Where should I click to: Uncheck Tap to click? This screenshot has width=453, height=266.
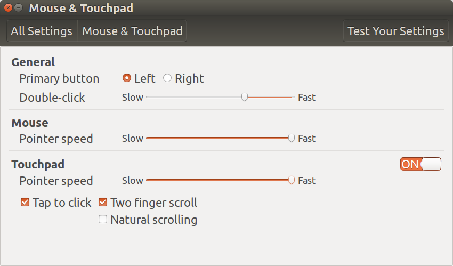[25, 202]
